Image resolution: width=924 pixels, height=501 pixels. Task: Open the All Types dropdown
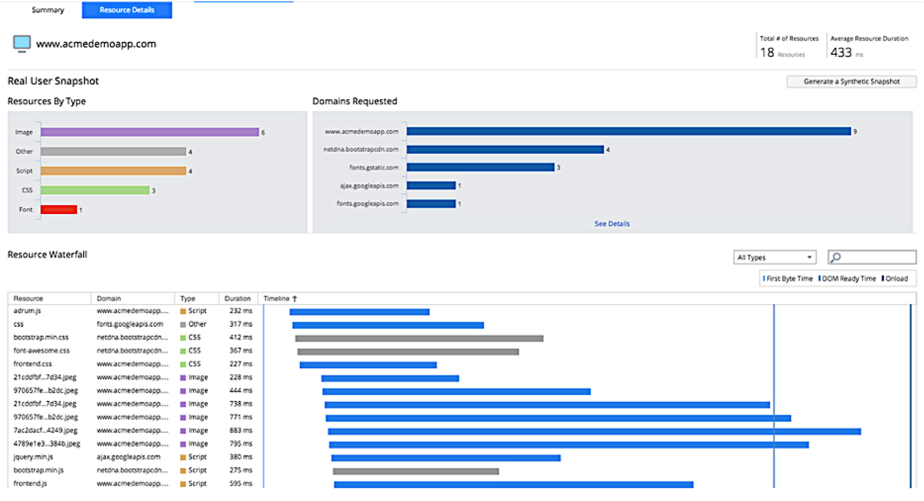775,257
